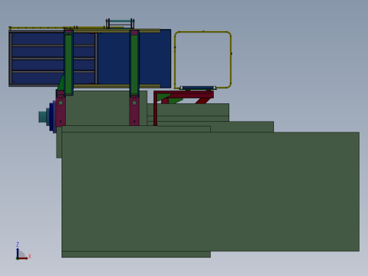
Task: Select the yellow rounded guard frame
Action: [203, 59]
